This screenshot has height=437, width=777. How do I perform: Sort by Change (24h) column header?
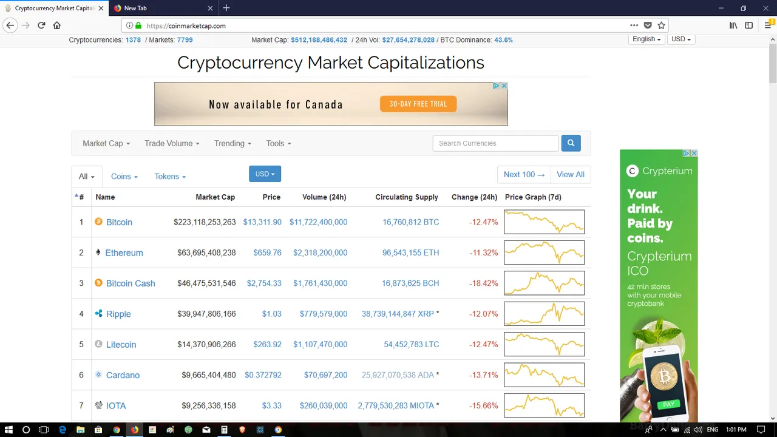pyautogui.click(x=474, y=197)
